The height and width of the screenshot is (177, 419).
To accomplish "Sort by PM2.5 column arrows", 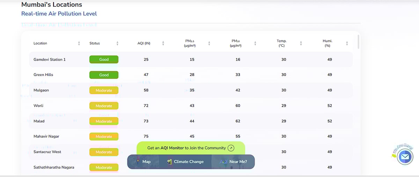I will 209,43.
